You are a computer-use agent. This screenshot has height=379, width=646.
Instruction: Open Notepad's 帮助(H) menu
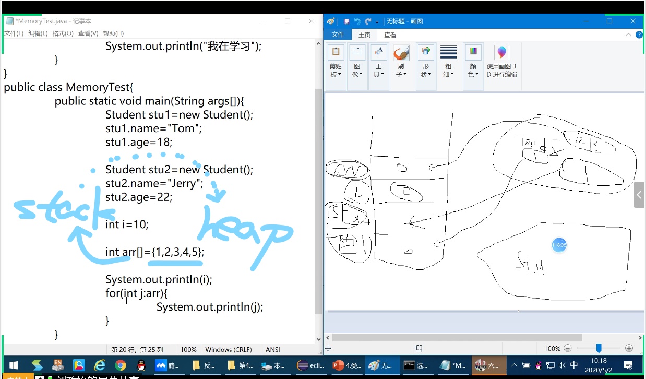tap(113, 33)
